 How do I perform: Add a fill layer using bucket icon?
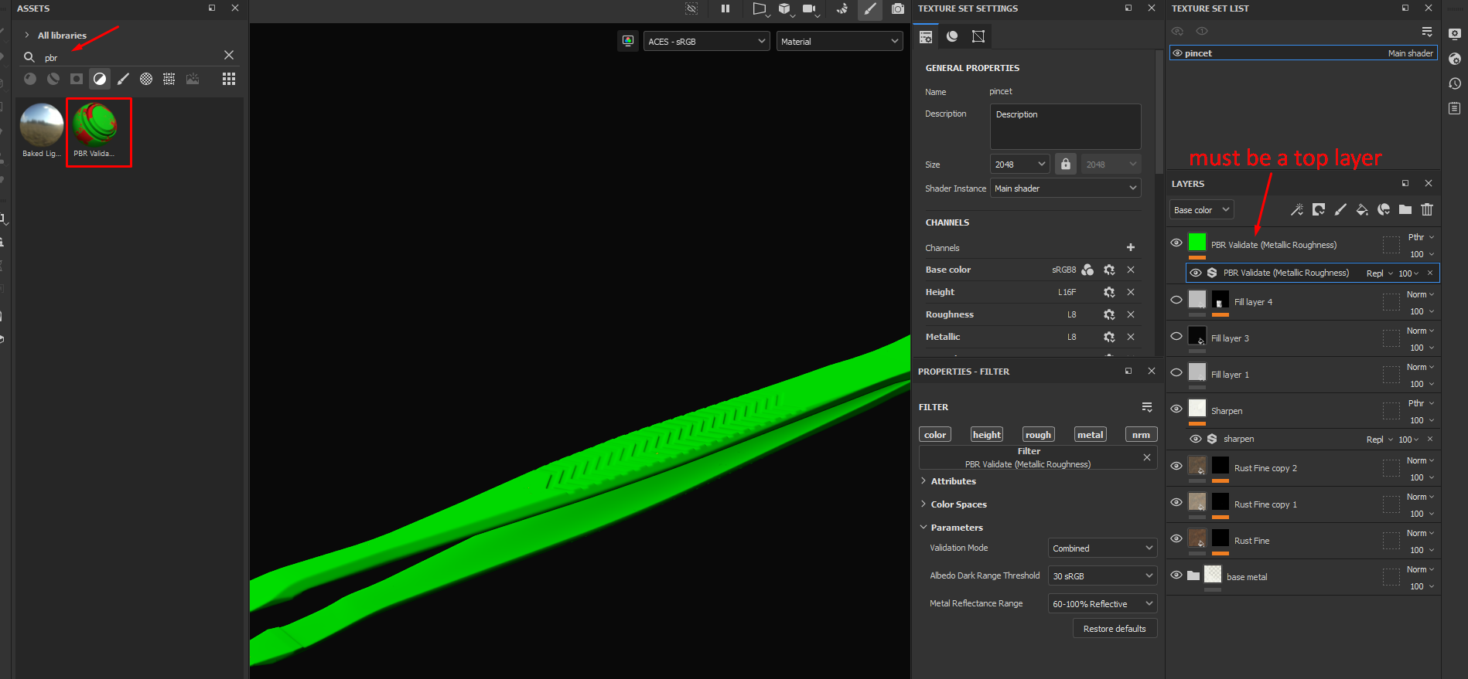pos(1362,209)
